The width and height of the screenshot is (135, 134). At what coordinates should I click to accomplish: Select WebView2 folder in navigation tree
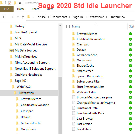click(24, 87)
